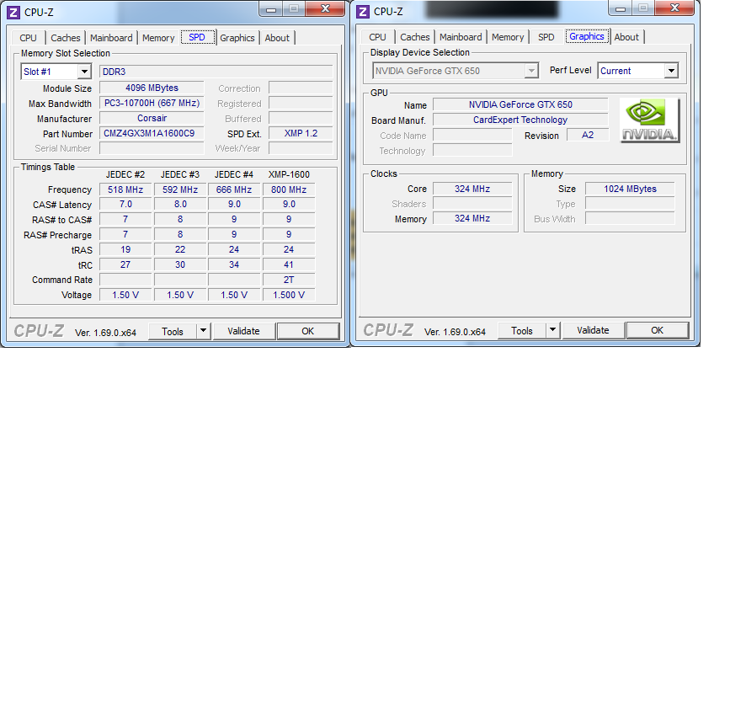Open the Perf Level Current dropdown
Screen dimensions: 746x710
tap(671, 71)
